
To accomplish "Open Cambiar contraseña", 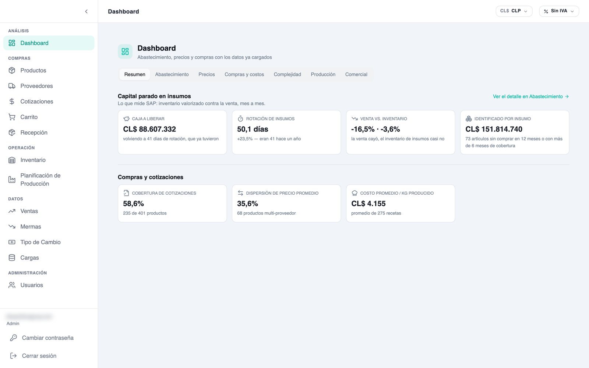I will click(x=49, y=338).
